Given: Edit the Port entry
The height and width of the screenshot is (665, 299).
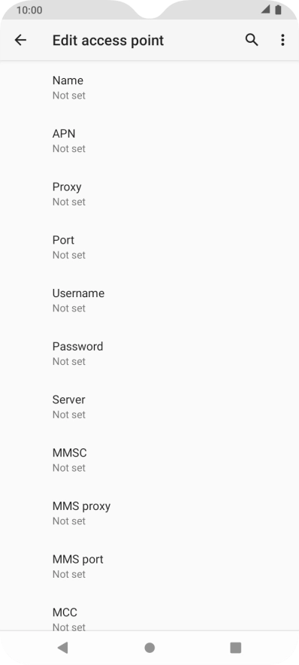Looking at the screenshot, I should pos(149,247).
